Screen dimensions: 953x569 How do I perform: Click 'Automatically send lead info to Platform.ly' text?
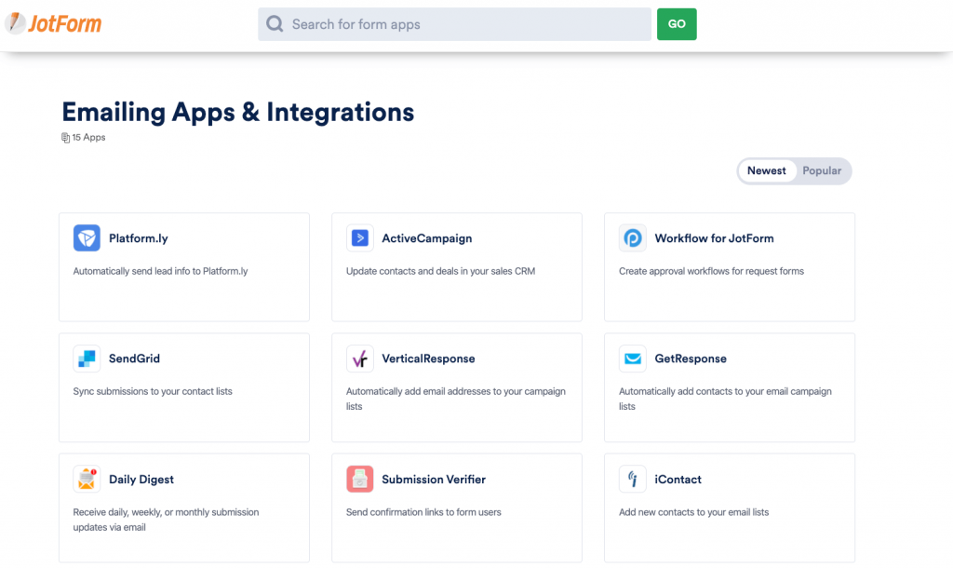point(160,271)
